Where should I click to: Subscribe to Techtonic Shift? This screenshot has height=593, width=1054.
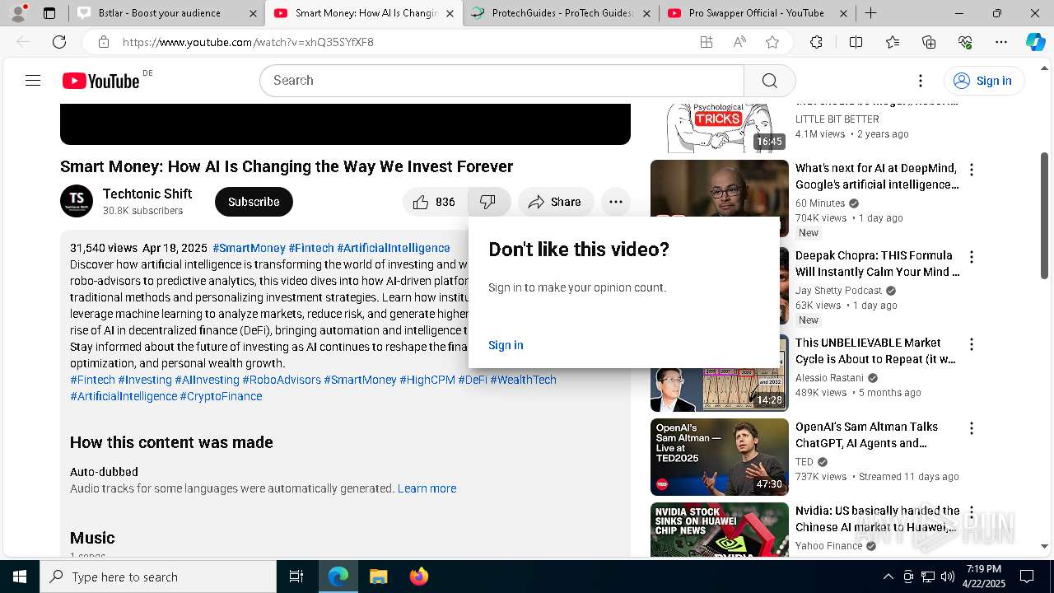click(x=254, y=202)
